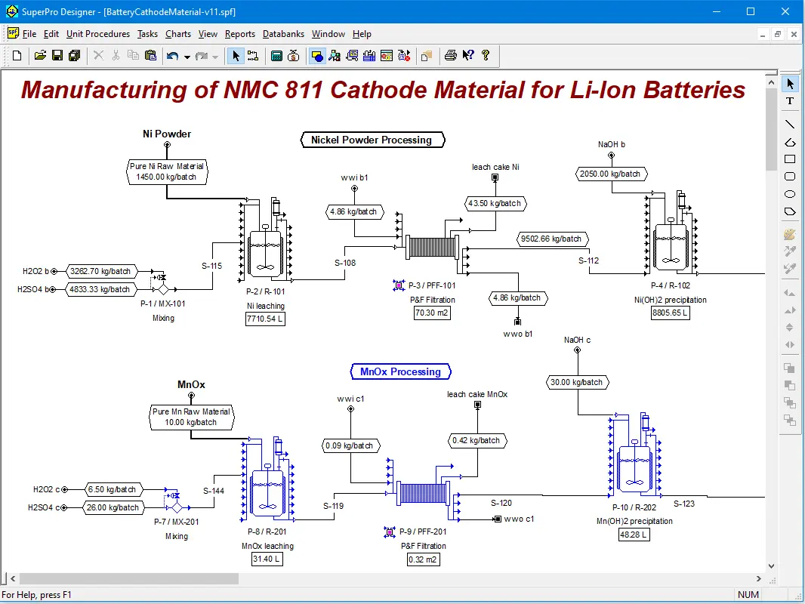Click the Nickel Powder Processing label
The width and height of the screenshot is (805, 604).
click(372, 140)
